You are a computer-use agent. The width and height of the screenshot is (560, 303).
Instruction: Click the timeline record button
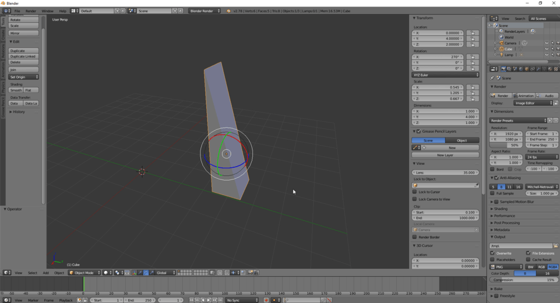pos(266,300)
